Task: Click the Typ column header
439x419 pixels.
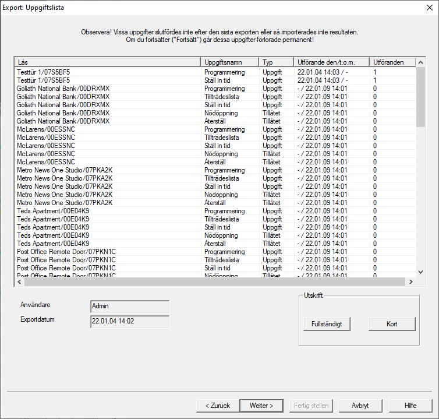Action: (x=277, y=62)
